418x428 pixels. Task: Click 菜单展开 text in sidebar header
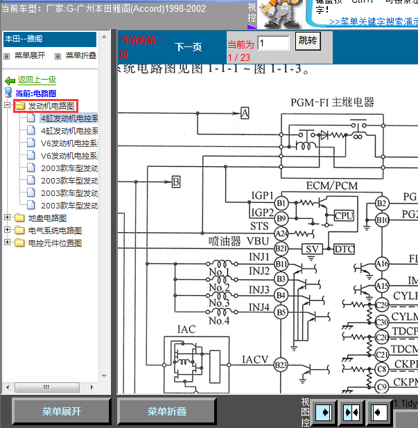click(x=30, y=55)
